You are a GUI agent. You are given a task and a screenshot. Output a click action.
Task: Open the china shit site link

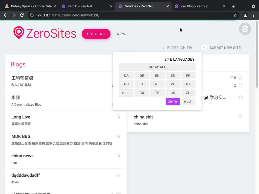point(143,117)
